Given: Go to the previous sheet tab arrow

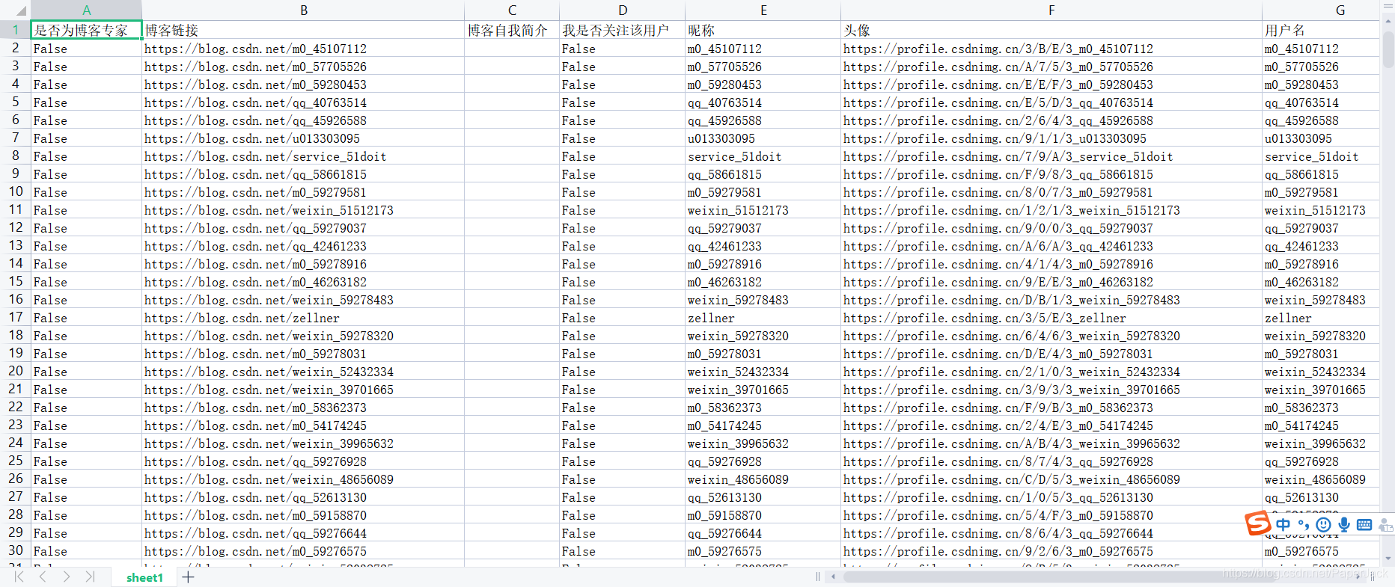Looking at the screenshot, I should coord(43,577).
